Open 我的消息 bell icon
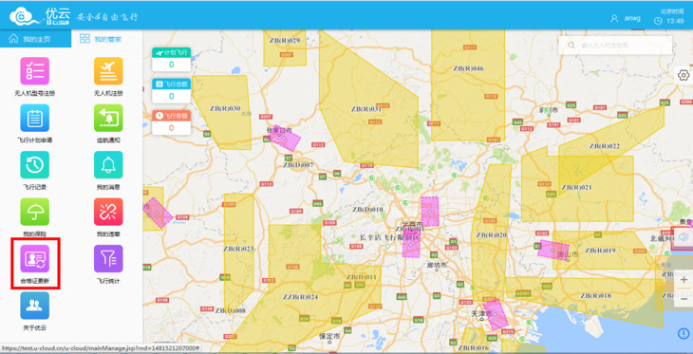The image size is (693, 354). tap(108, 165)
